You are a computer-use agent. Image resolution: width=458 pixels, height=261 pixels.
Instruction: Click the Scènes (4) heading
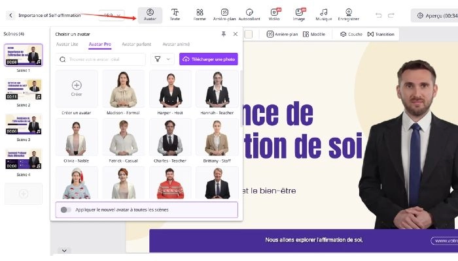[x=14, y=34]
